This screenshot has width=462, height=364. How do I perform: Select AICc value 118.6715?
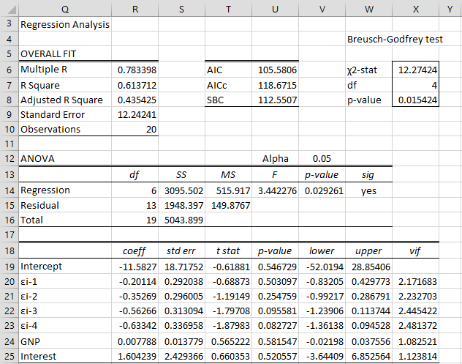(x=275, y=85)
